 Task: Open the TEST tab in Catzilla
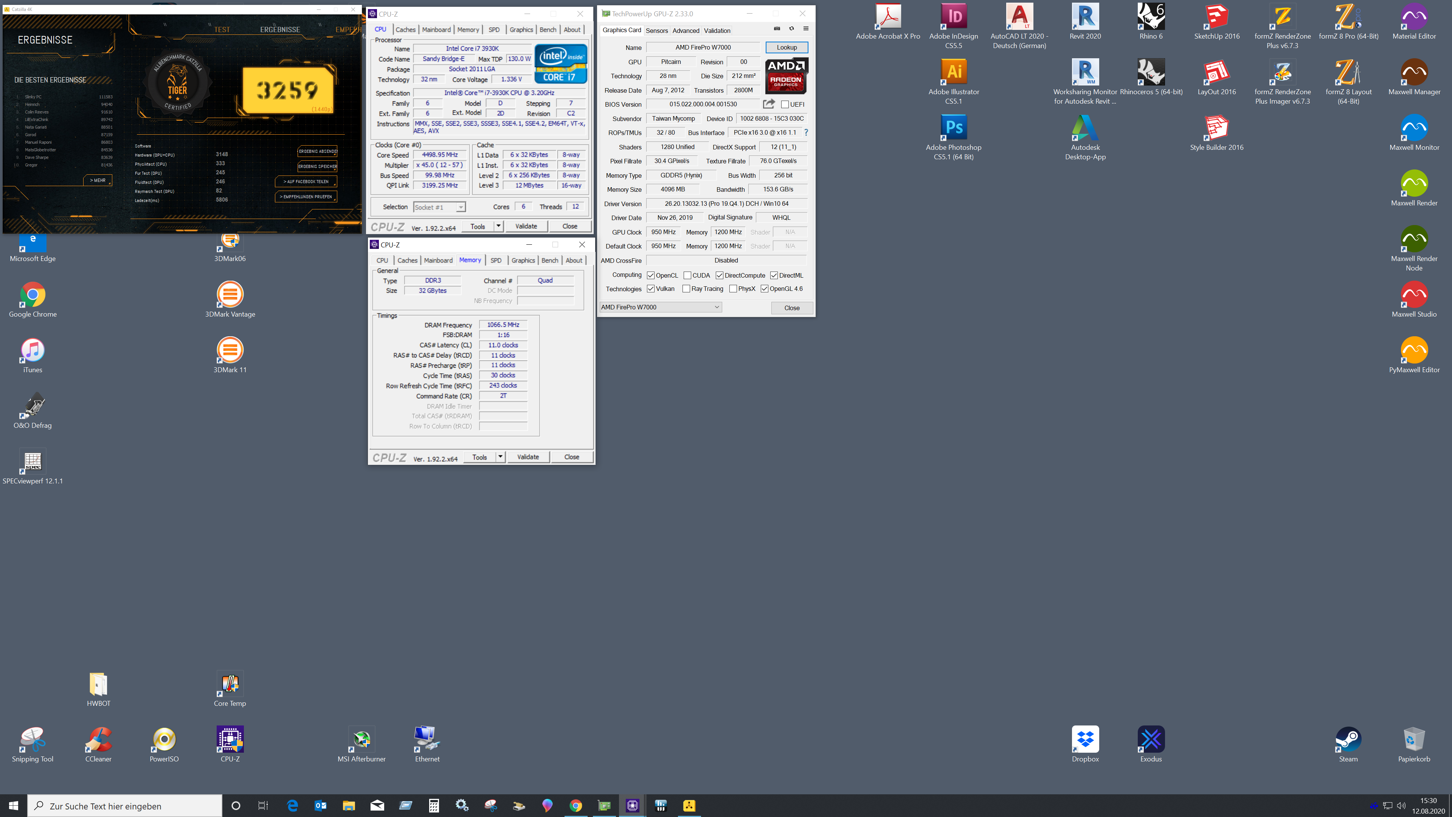222,30
